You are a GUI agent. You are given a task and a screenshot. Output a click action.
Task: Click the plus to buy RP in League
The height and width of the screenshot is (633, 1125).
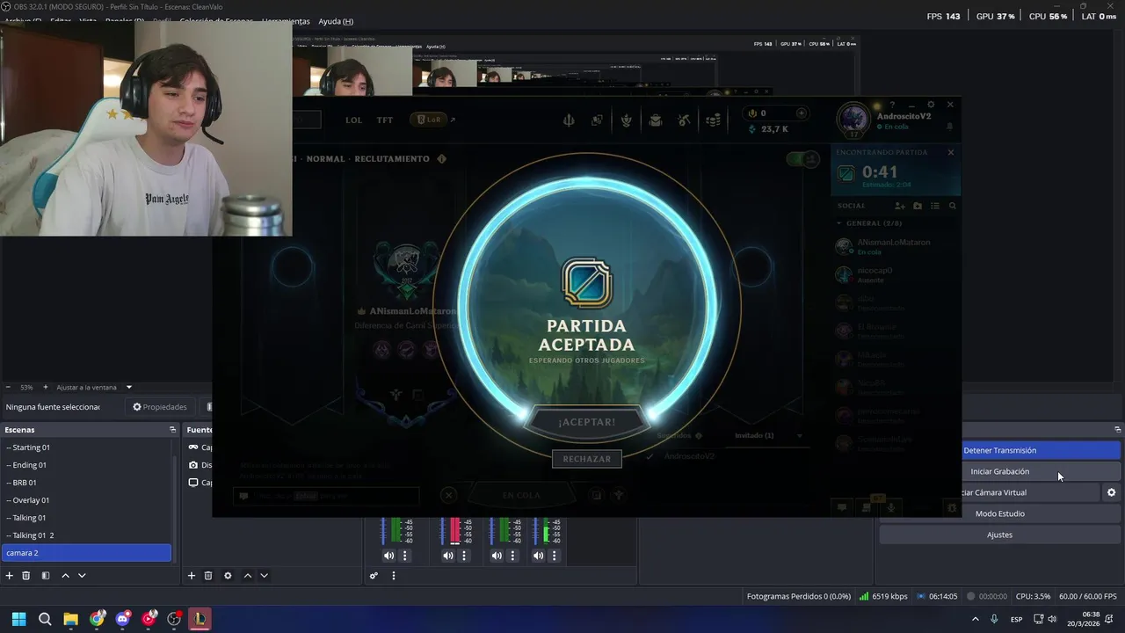click(x=801, y=113)
